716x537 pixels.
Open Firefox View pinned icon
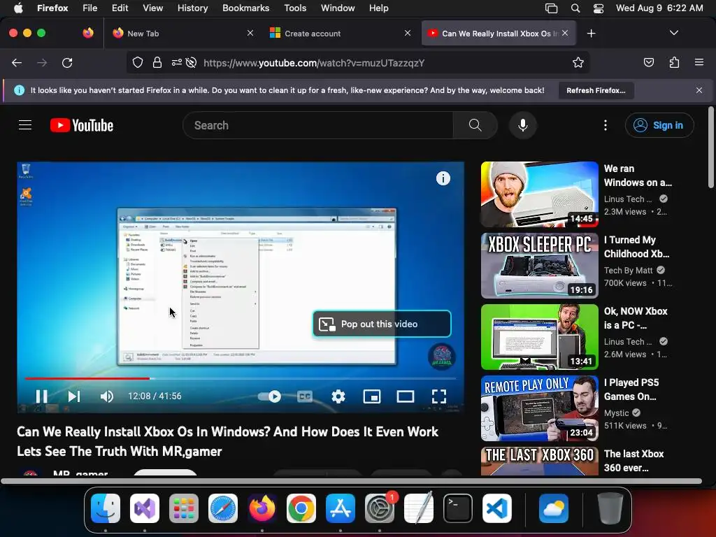[x=88, y=33]
